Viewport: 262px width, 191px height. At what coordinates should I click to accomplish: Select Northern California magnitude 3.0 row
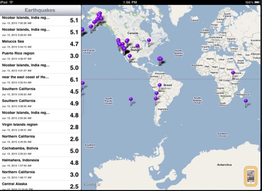point(41,174)
